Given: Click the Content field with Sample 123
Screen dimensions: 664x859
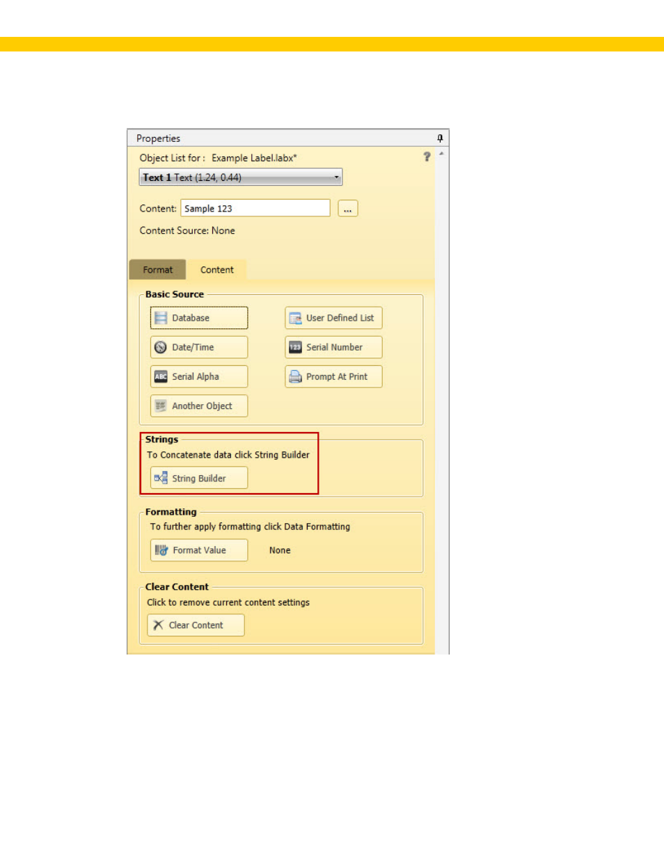Looking at the screenshot, I should coord(255,208).
